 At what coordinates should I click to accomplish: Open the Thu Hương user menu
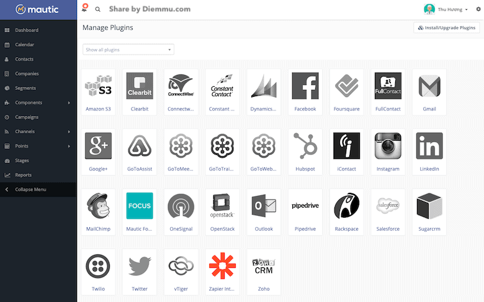point(446,9)
